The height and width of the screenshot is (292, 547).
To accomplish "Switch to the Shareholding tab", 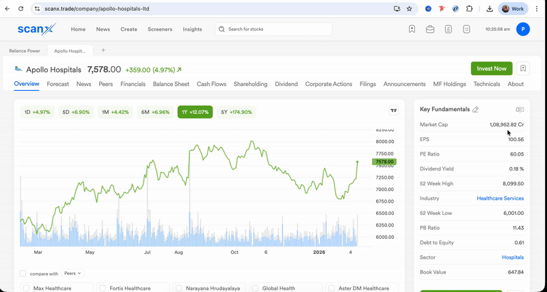I will pyautogui.click(x=250, y=84).
